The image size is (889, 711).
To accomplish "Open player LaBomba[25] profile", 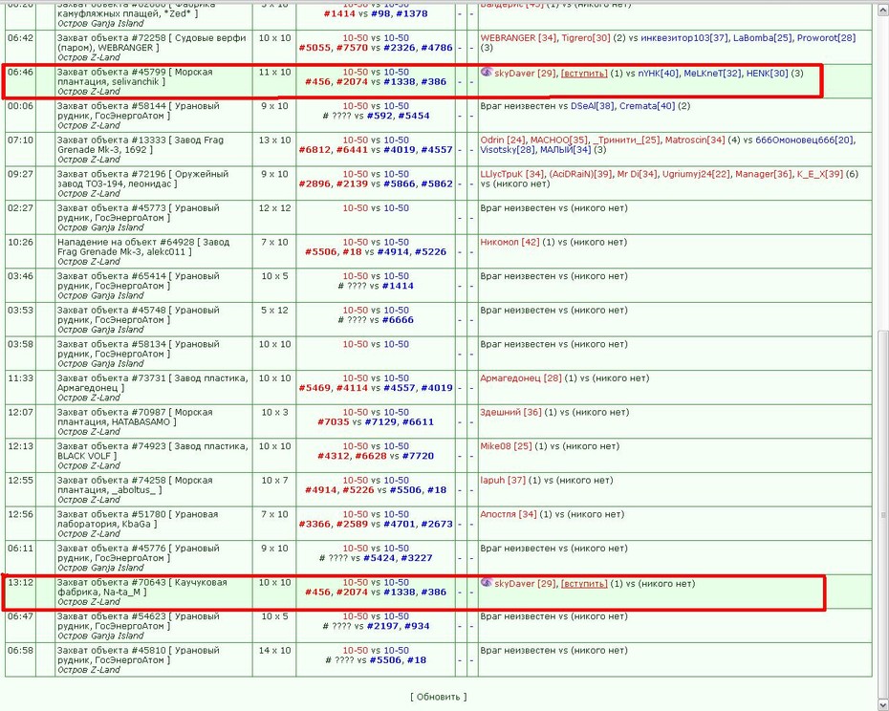I will coord(763,38).
